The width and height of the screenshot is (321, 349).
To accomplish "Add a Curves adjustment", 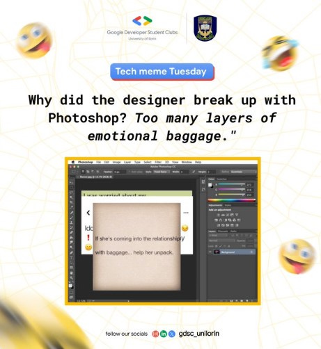I will [228, 215].
